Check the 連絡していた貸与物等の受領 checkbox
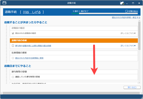143x99 pixels. [x=13, y=77]
